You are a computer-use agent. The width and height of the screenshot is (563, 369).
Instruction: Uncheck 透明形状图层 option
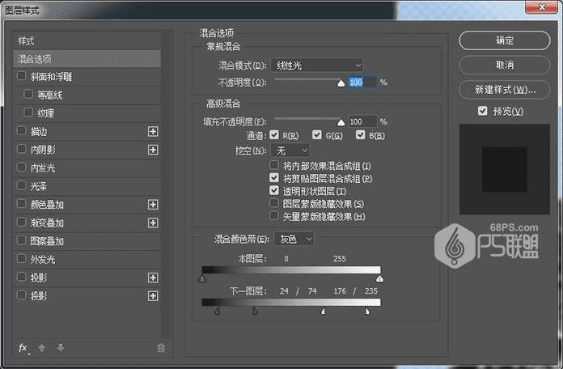pyautogui.click(x=274, y=190)
